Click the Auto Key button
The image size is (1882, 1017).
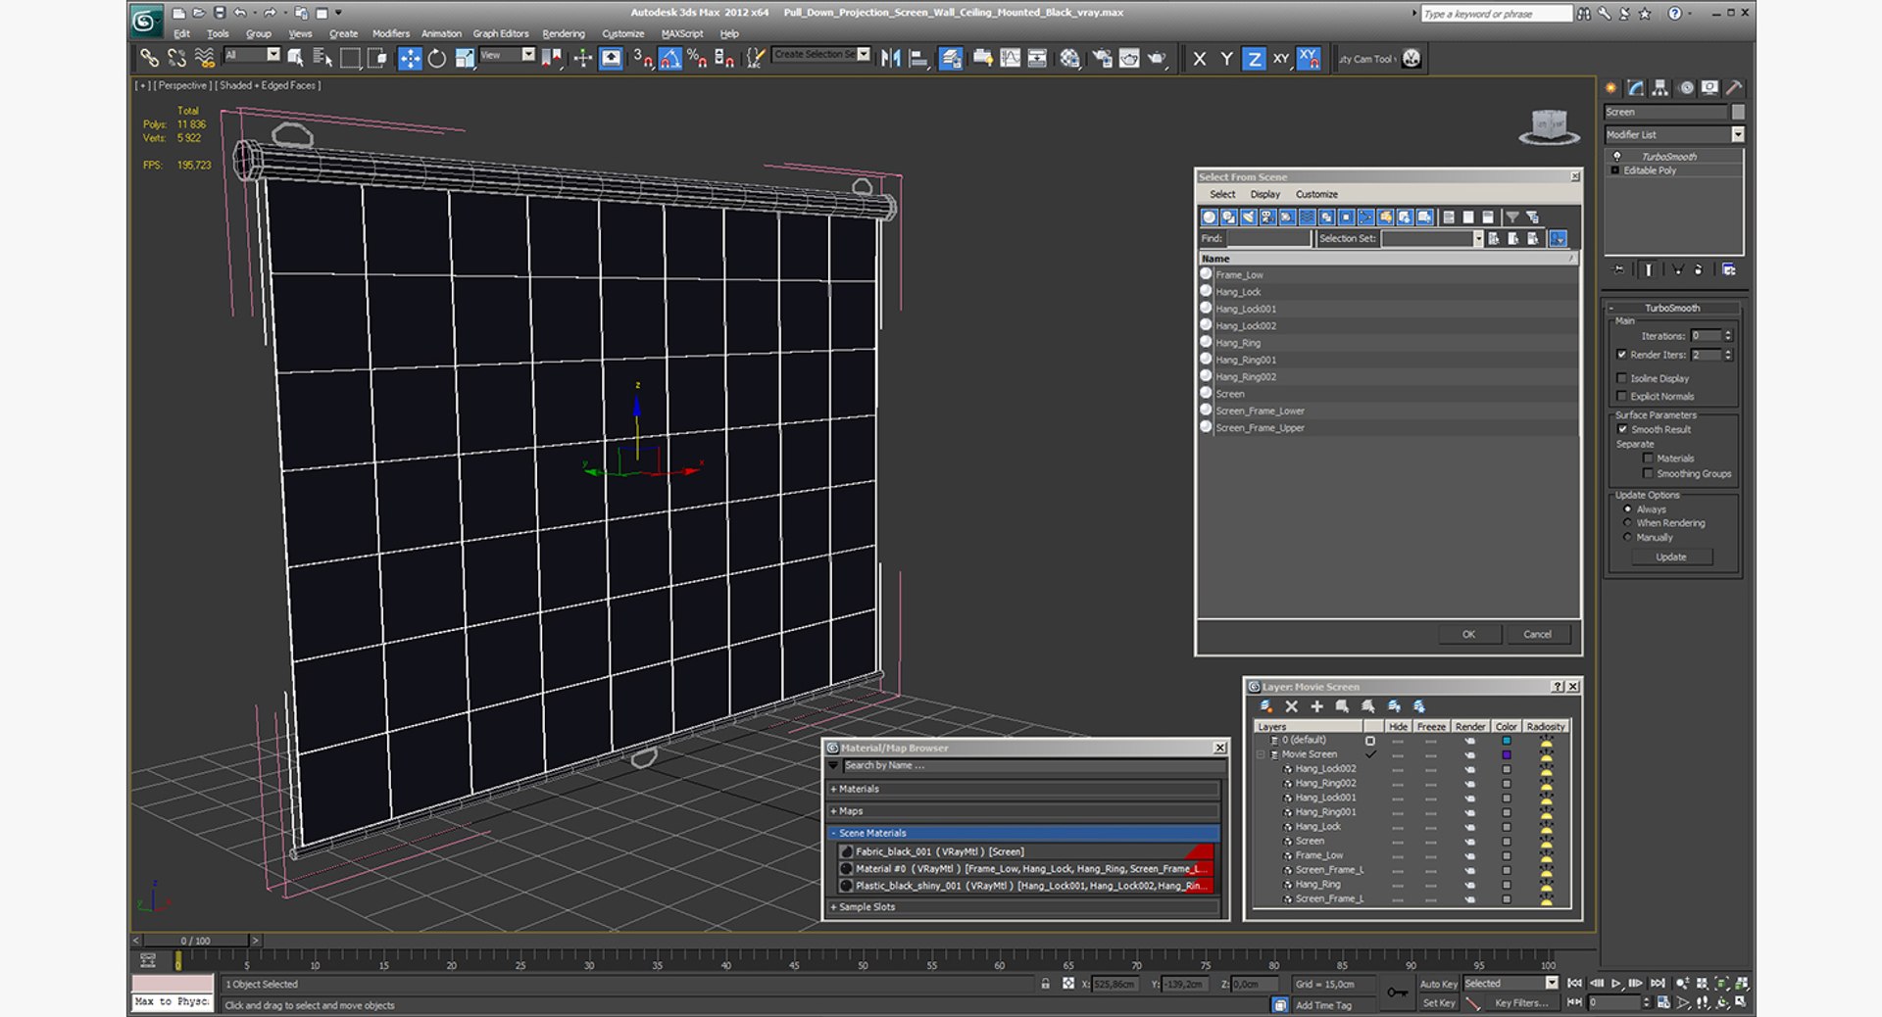pos(1438,984)
